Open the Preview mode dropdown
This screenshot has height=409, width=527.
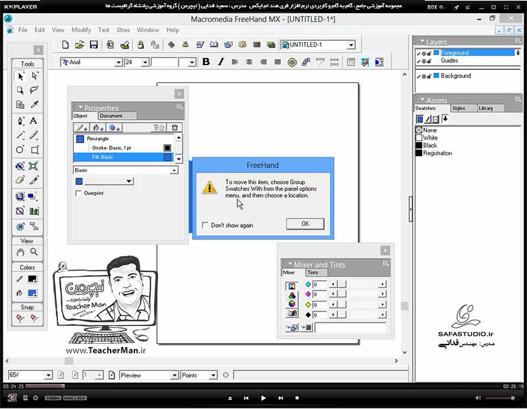tap(175, 375)
